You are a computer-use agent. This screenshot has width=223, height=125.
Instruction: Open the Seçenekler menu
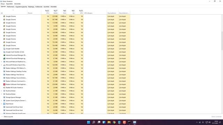[x=9, y=4]
